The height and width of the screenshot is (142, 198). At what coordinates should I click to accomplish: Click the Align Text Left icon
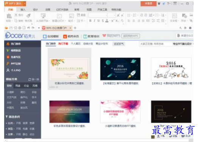pyautogui.click(x=129, y=21)
